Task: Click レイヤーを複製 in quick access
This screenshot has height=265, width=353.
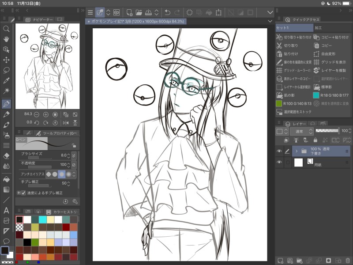Action: pyautogui.click(x=330, y=70)
